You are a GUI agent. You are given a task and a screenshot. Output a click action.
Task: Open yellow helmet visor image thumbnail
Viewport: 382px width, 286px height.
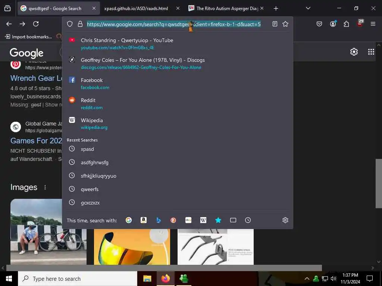[132, 247]
